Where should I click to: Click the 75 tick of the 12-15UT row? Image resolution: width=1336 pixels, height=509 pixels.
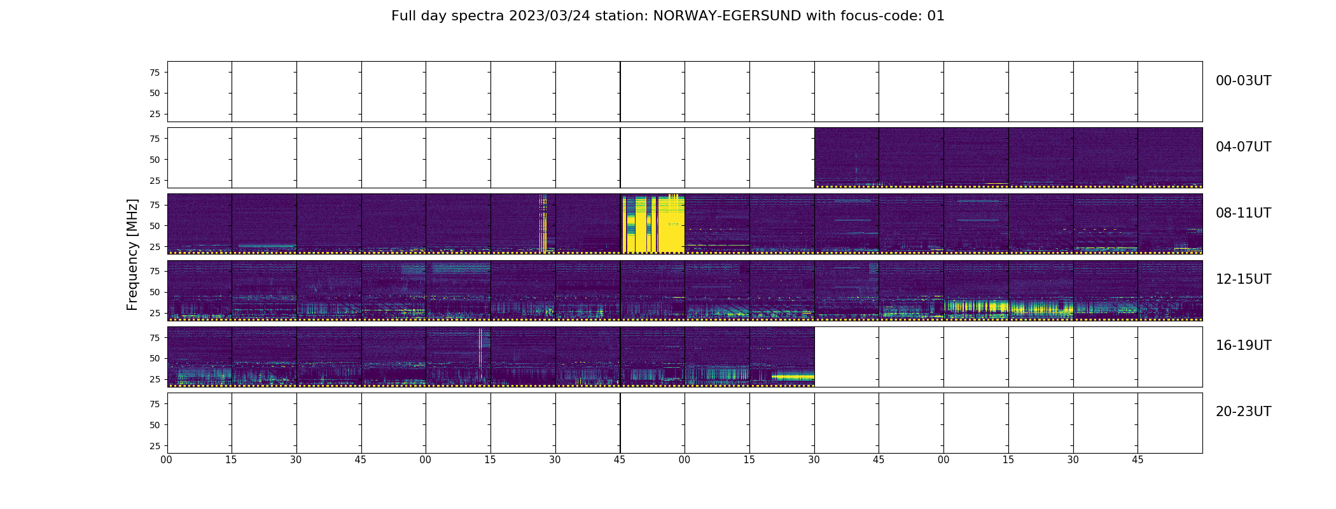coord(154,271)
